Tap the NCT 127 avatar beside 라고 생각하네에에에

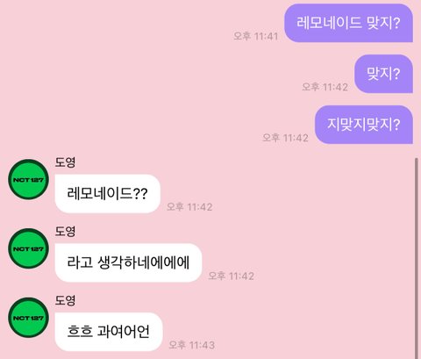pyautogui.click(x=28, y=248)
